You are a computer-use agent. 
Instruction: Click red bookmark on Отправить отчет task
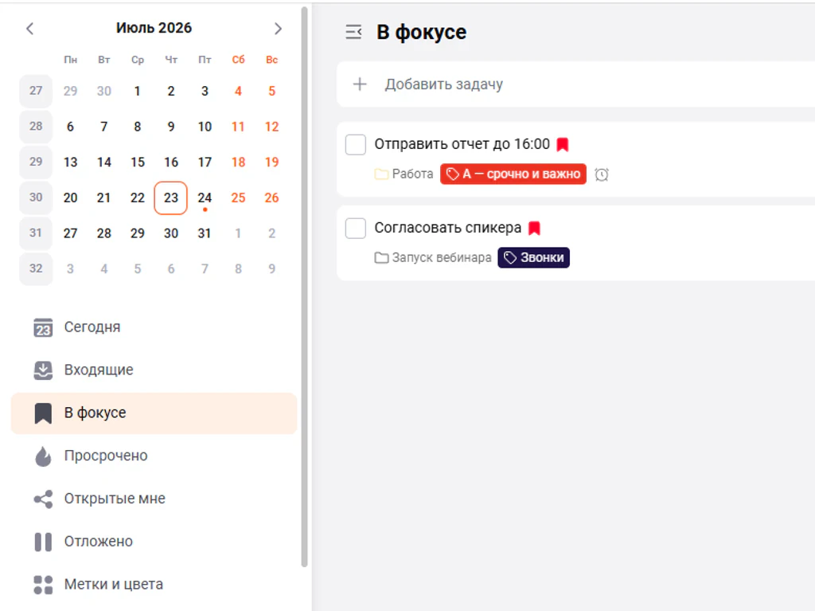click(x=563, y=145)
